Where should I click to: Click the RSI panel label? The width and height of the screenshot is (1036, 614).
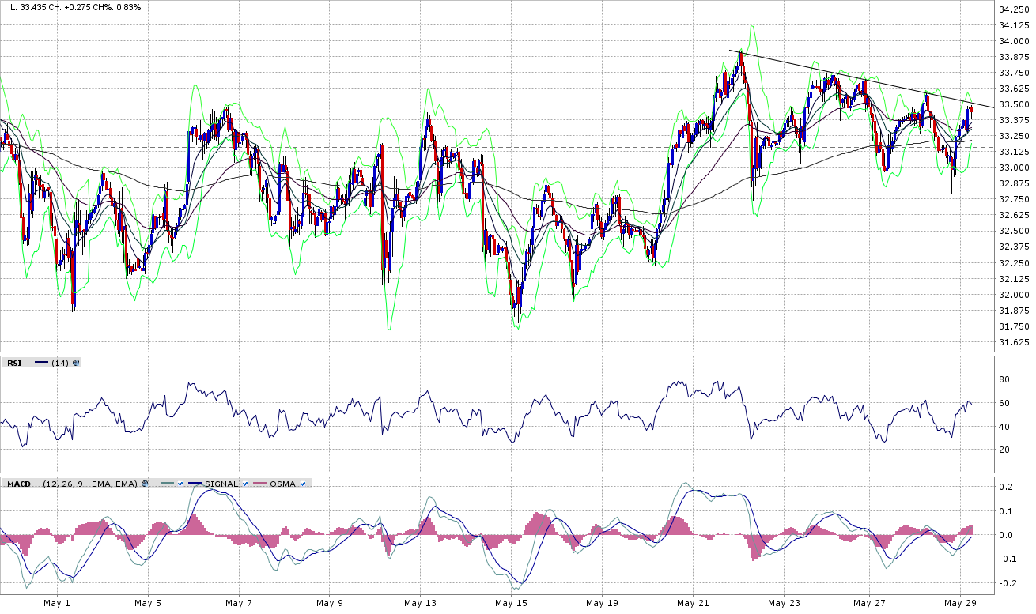pyautogui.click(x=14, y=364)
